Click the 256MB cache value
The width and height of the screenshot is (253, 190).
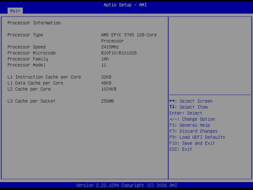click(x=108, y=101)
